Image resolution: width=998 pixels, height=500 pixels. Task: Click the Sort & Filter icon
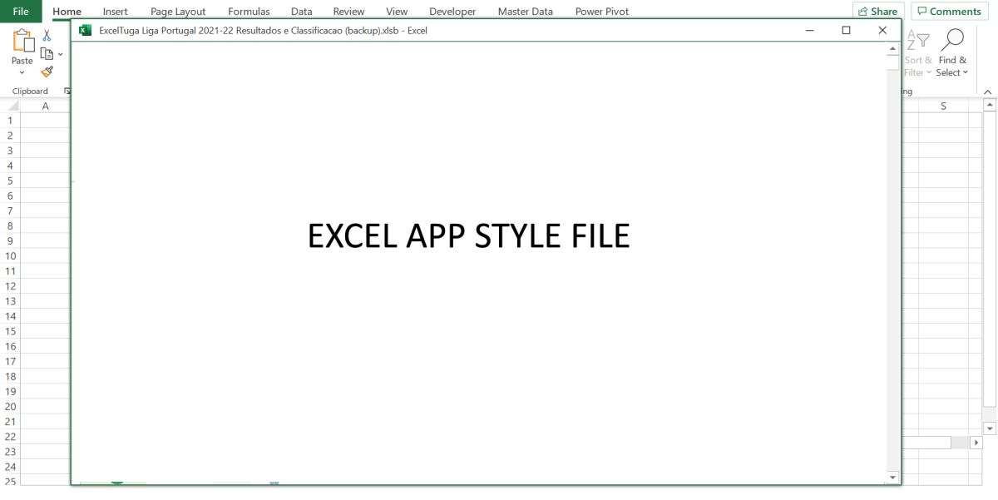(917, 41)
